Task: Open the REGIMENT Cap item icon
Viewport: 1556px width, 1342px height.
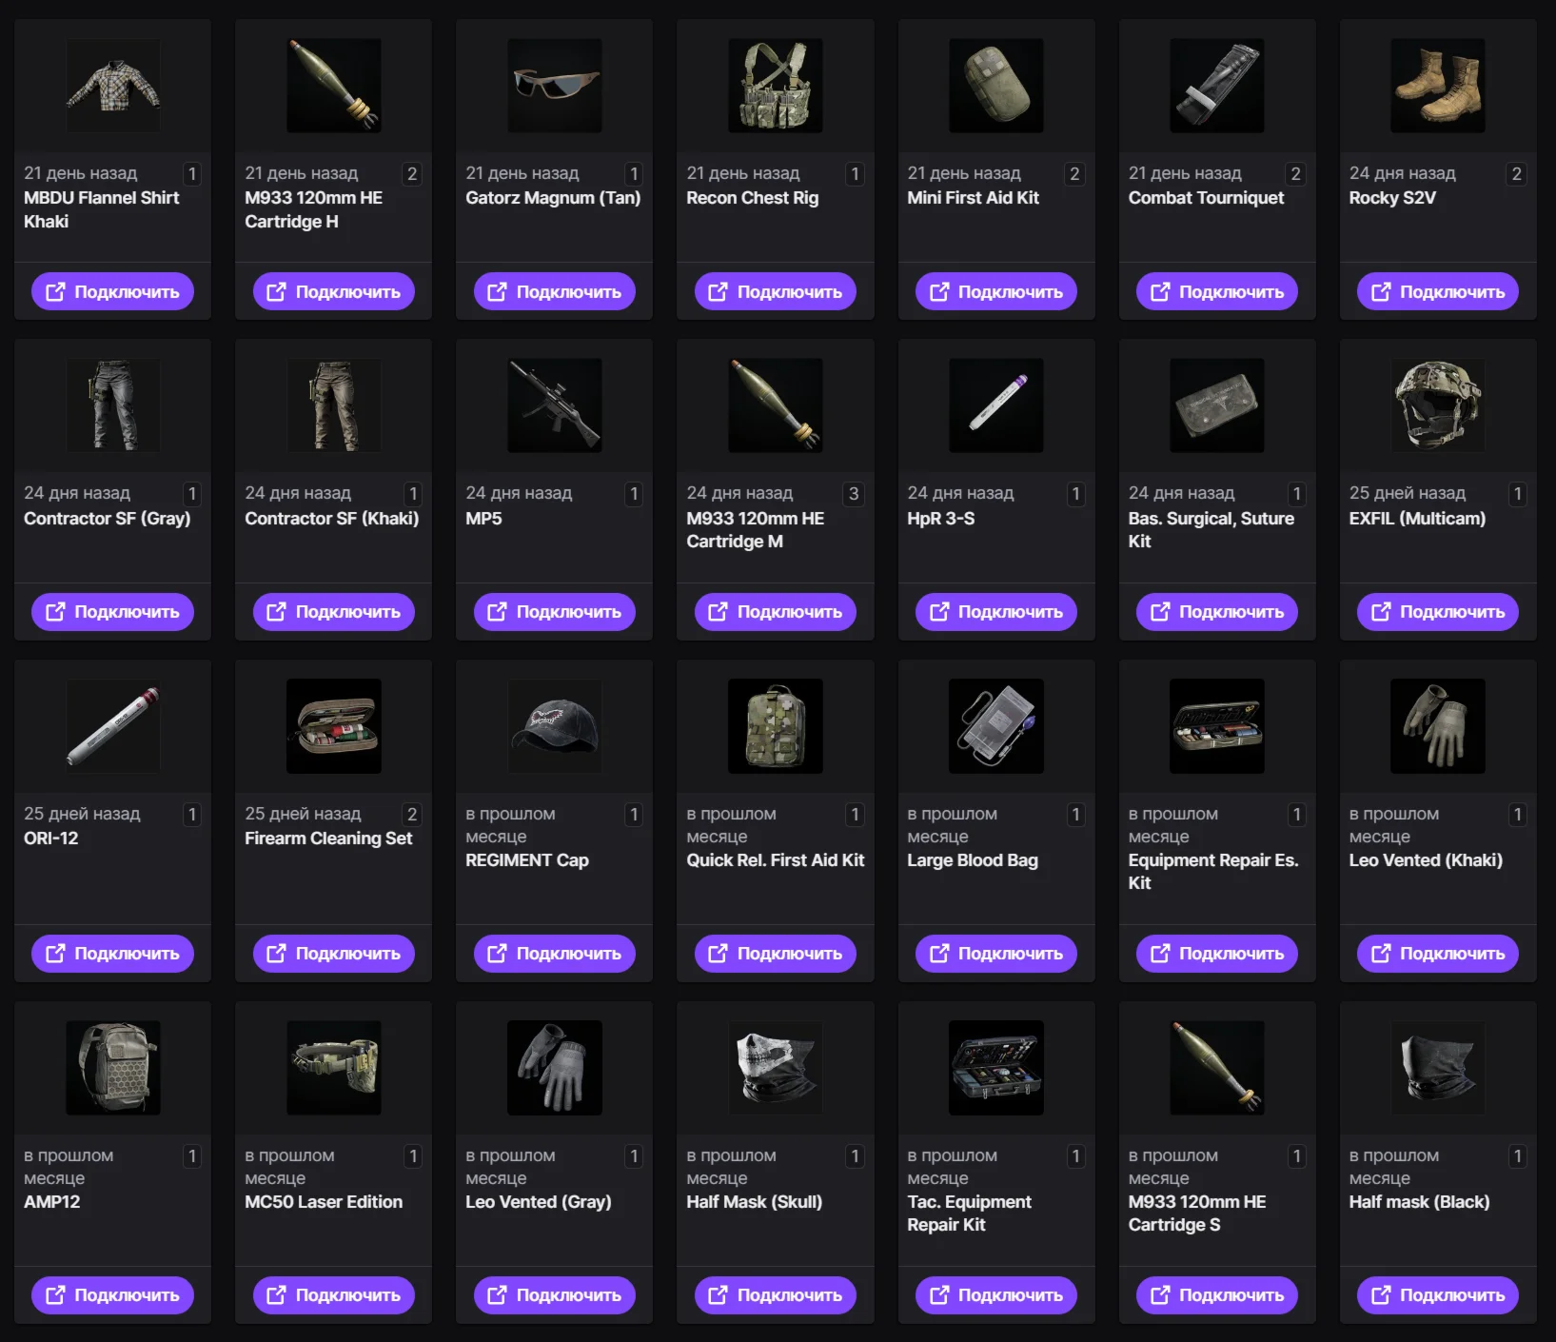Action: pos(555,726)
